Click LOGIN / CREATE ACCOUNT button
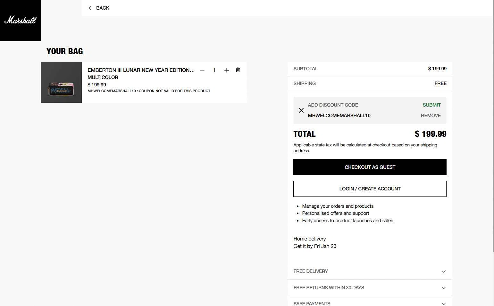The height and width of the screenshot is (306, 494). [370, 189]
